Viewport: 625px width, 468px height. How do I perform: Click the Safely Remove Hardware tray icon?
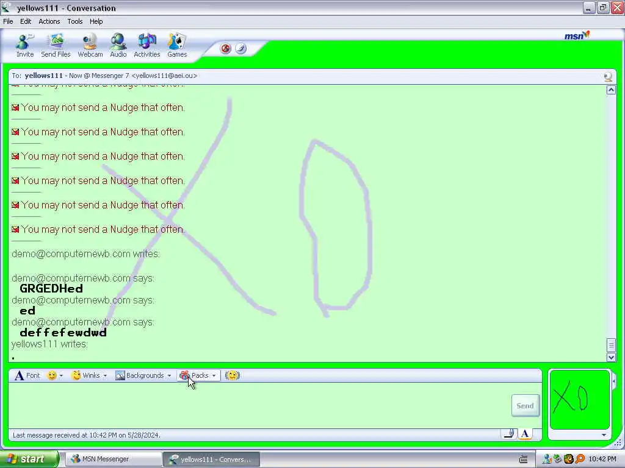pyautogui.click(x=558, y=459)
